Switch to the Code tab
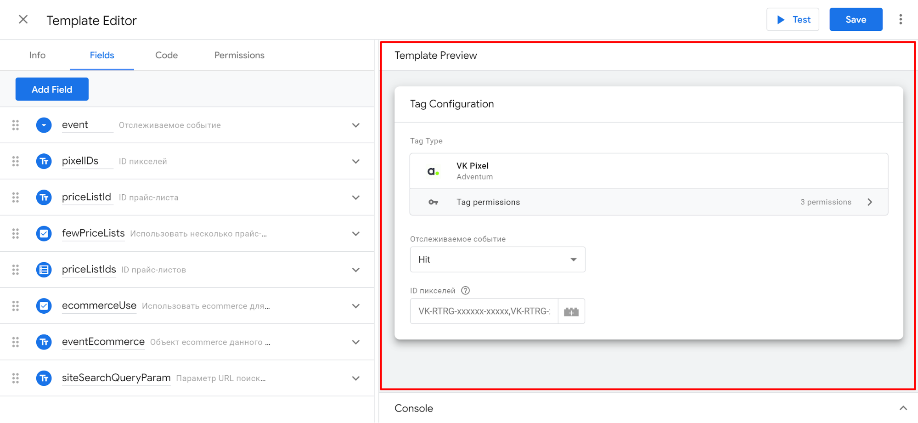This screenshot has height=423, width=918. pos(166,55)
